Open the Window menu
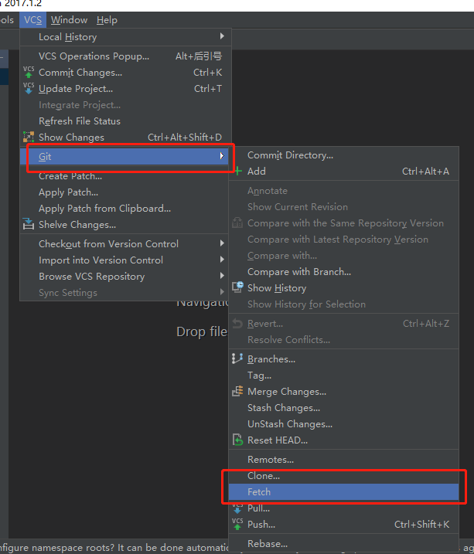The width and height of the screenshot is (474, 554). coord(70,20)
